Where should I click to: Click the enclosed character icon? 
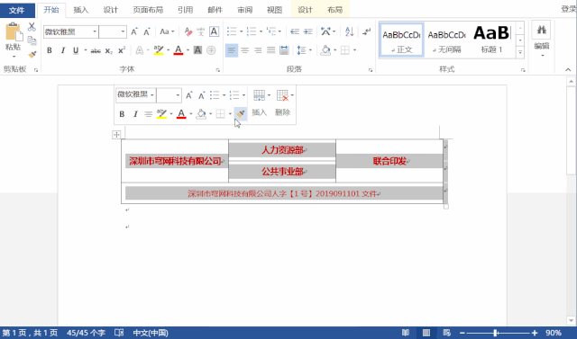[211, 50]
